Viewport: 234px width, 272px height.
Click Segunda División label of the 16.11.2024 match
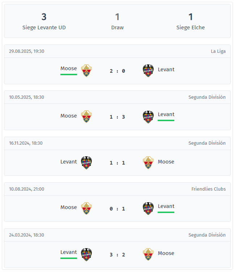(x=207, y=143)
